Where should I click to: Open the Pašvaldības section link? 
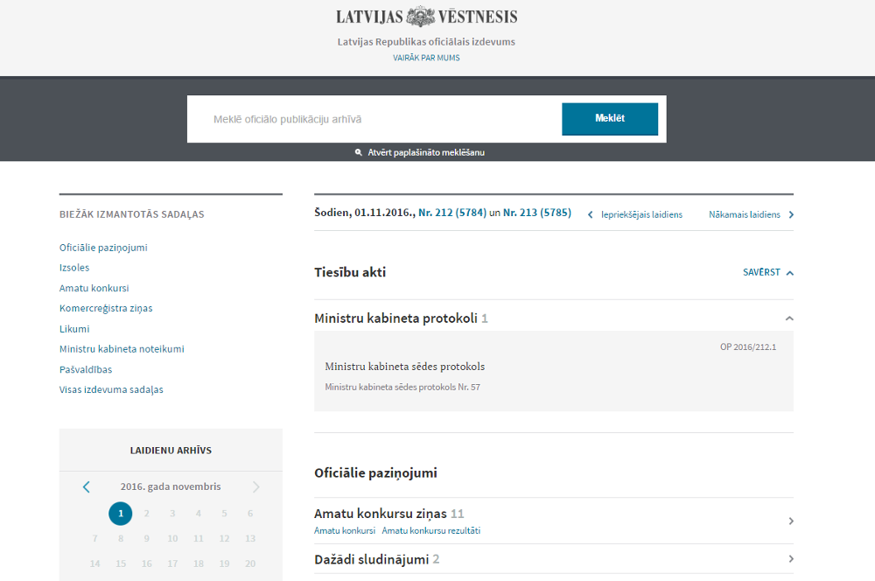pos(86,369)
